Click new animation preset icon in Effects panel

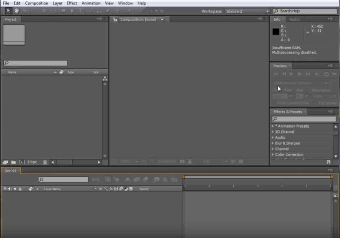[x=328, y=162]
